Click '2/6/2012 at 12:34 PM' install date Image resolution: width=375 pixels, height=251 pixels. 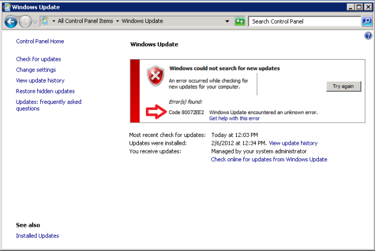pyautogui.click(x=239, y=143)
